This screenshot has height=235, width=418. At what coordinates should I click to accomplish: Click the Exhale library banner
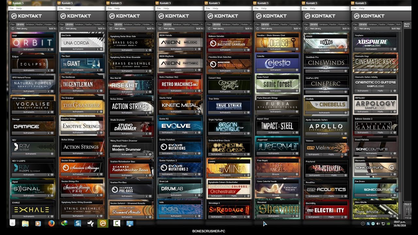[x=32, y=210]
